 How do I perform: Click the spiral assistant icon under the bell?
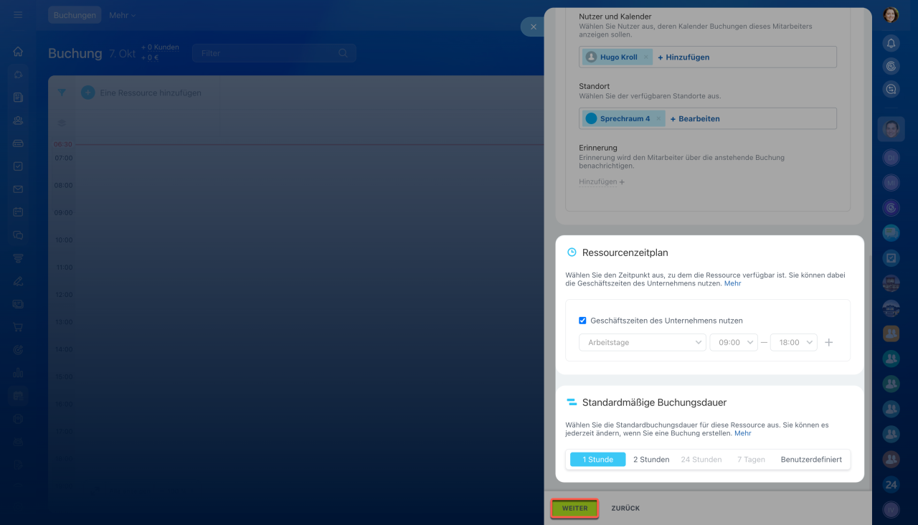point(891,66)
